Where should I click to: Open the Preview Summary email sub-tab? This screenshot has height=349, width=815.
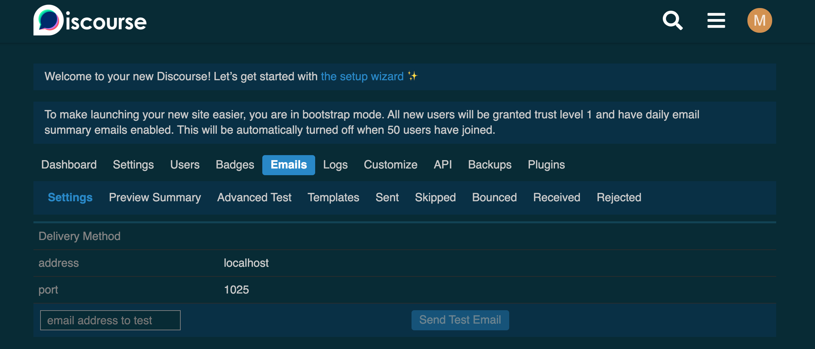pos(155,198)
